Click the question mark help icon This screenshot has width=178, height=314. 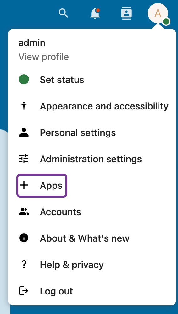tap(24, 265)
